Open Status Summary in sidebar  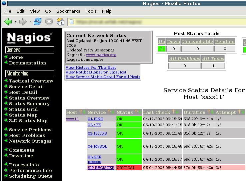tap(29, 104)
